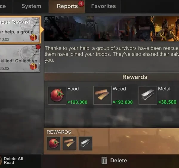Click the Delete button label
This screenshot has width=179, height=168.
point(118,161)
